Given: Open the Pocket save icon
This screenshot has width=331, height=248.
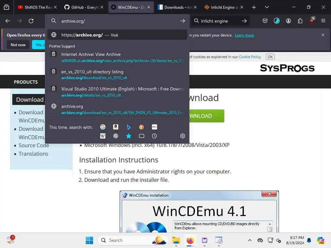Looking at the screenshot, I should click(265, 21).
